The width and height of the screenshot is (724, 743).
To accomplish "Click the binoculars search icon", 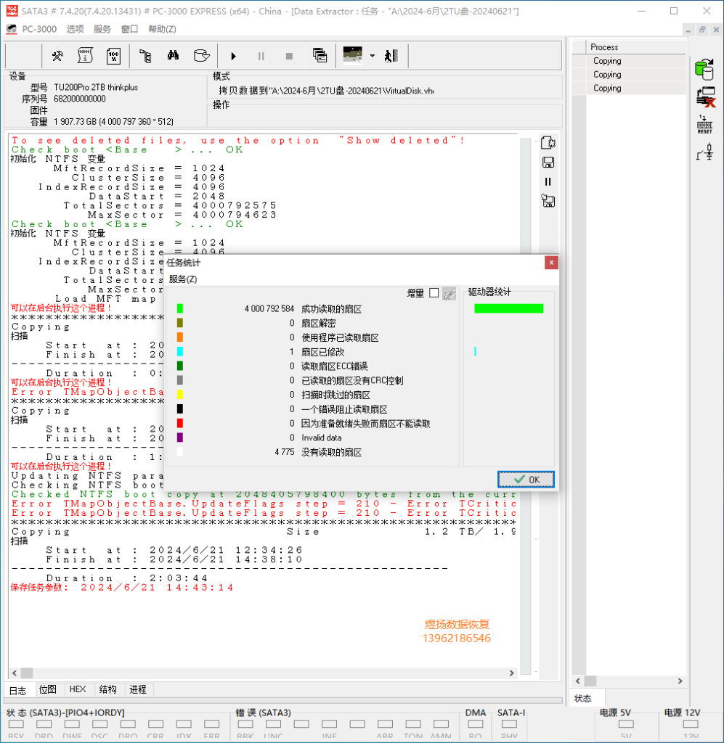I will [173, 56].
